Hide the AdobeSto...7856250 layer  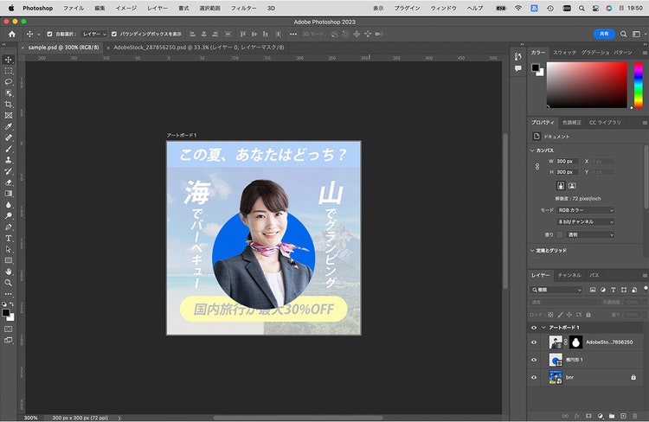534,342
